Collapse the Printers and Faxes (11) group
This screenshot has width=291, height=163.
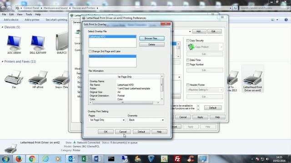pyautogui.click(x=3, y=62)
